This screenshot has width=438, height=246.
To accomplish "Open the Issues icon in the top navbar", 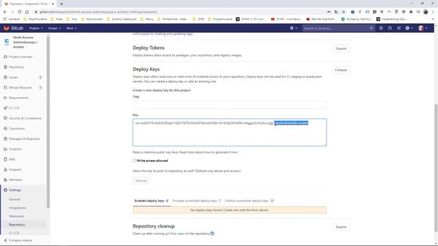I will pyautogui.click(x=381, y=28).
